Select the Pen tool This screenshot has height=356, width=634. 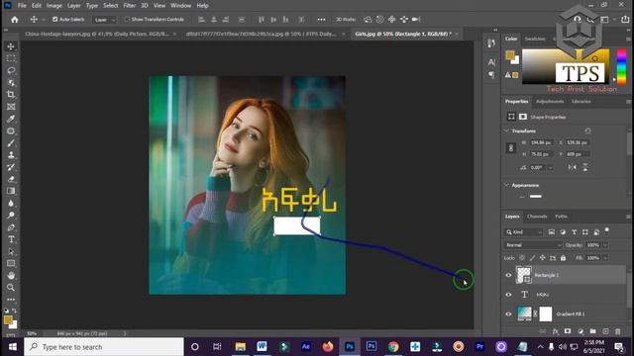[x=11, y=227]
